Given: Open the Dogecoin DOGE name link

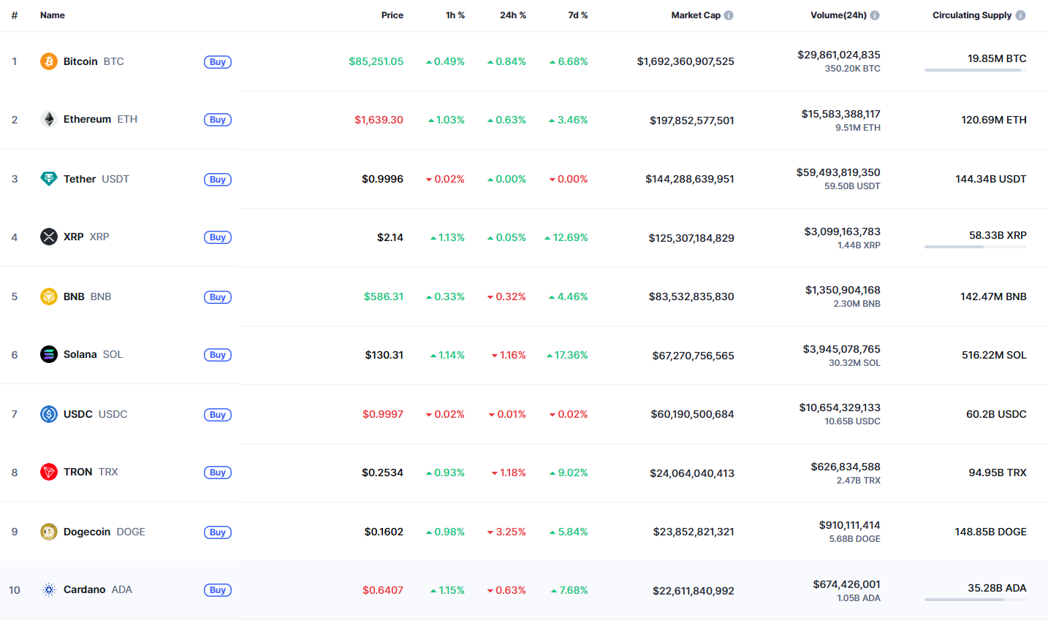Looking at the screenshot, I should click(105, 532).
